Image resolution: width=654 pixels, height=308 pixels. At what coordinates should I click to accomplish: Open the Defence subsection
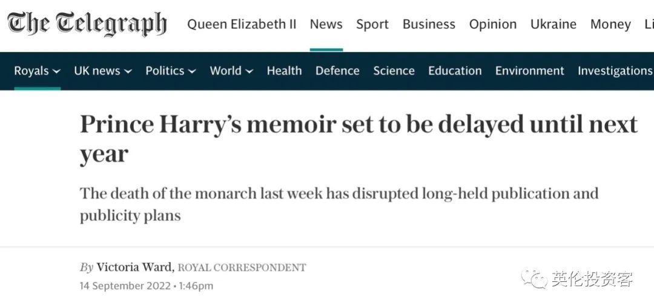click(x=337, y=71)
